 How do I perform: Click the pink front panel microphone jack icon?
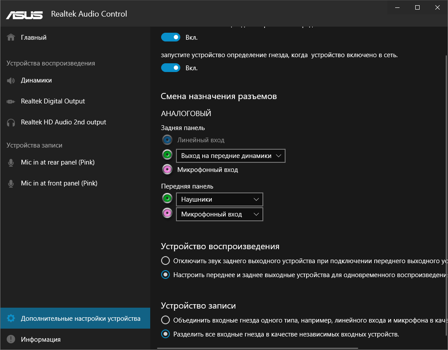pos(167,214)
